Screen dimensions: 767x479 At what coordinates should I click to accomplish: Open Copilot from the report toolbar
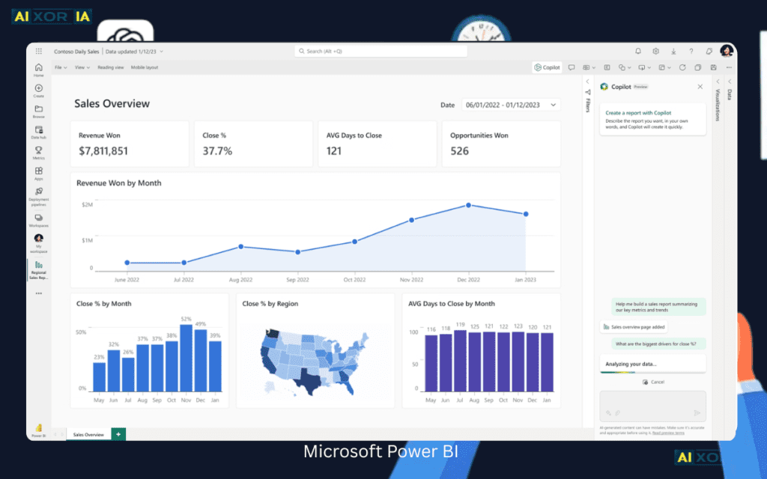coord(547,67)
